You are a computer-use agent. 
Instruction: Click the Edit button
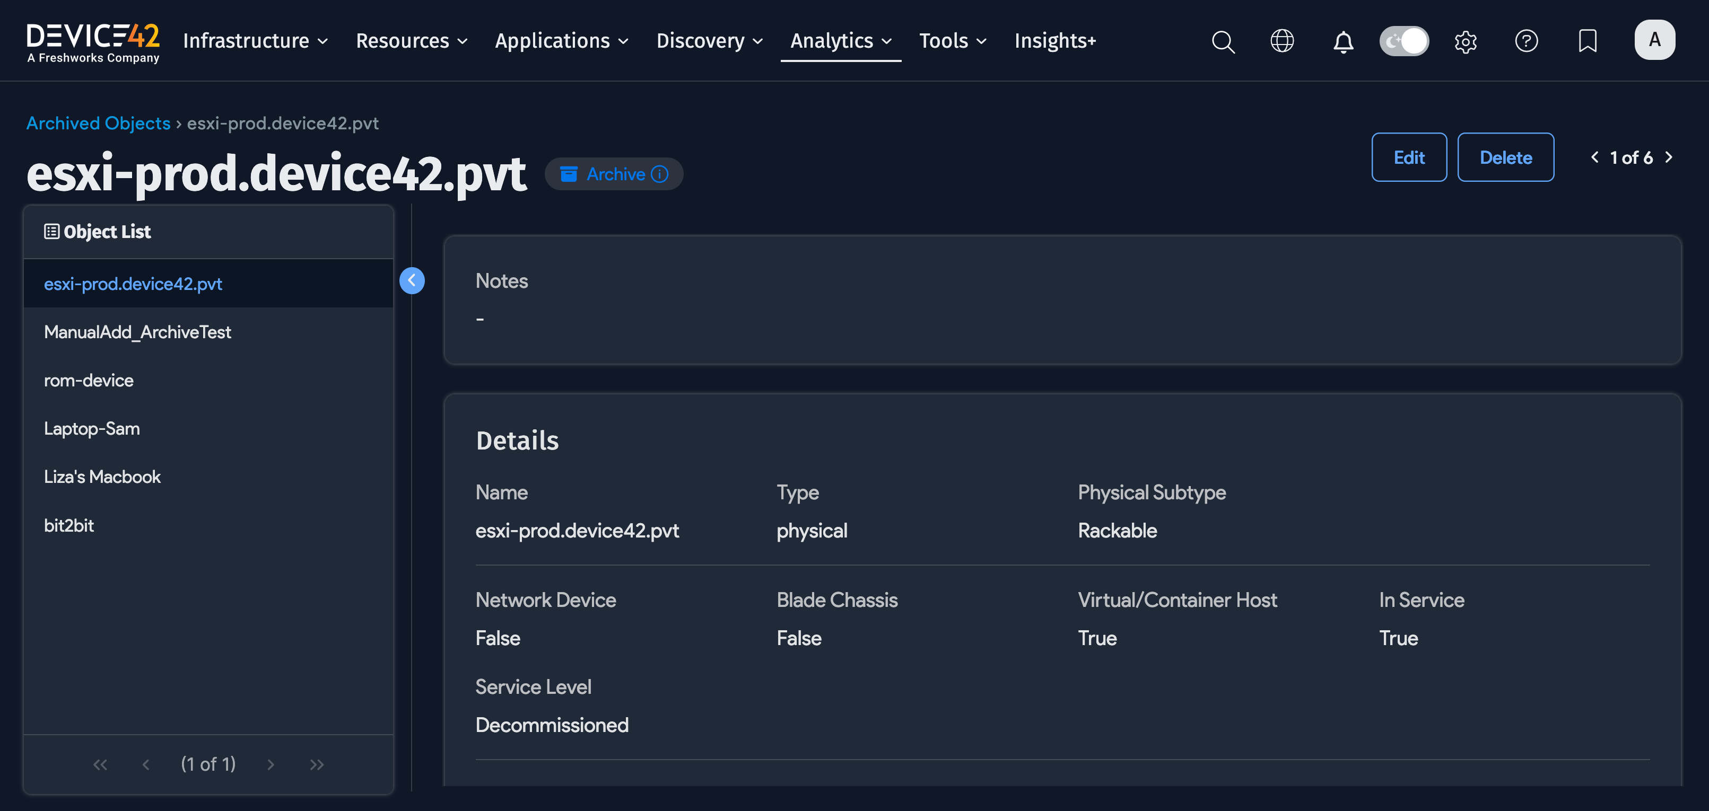[1409, 157]
